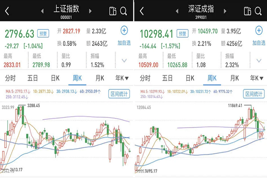The width and height of the screenshot is (267, 178).
Task: Open the 年K dropdown in 上证指数 panel
Action: [121, 78]
